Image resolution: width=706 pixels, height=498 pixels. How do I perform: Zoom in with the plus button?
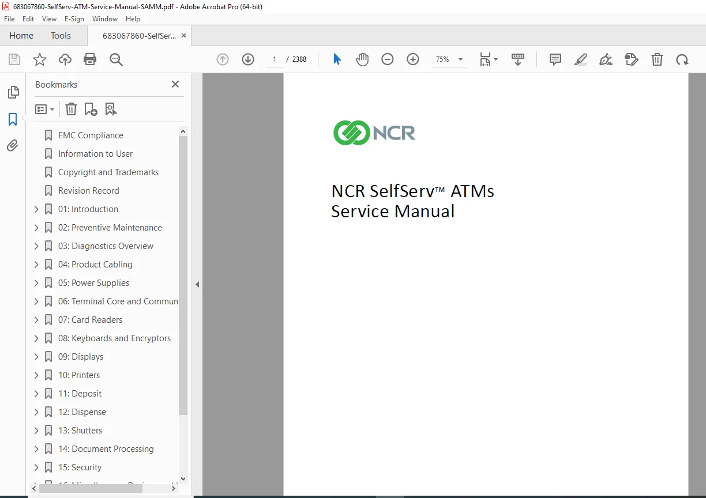[413, 59]
